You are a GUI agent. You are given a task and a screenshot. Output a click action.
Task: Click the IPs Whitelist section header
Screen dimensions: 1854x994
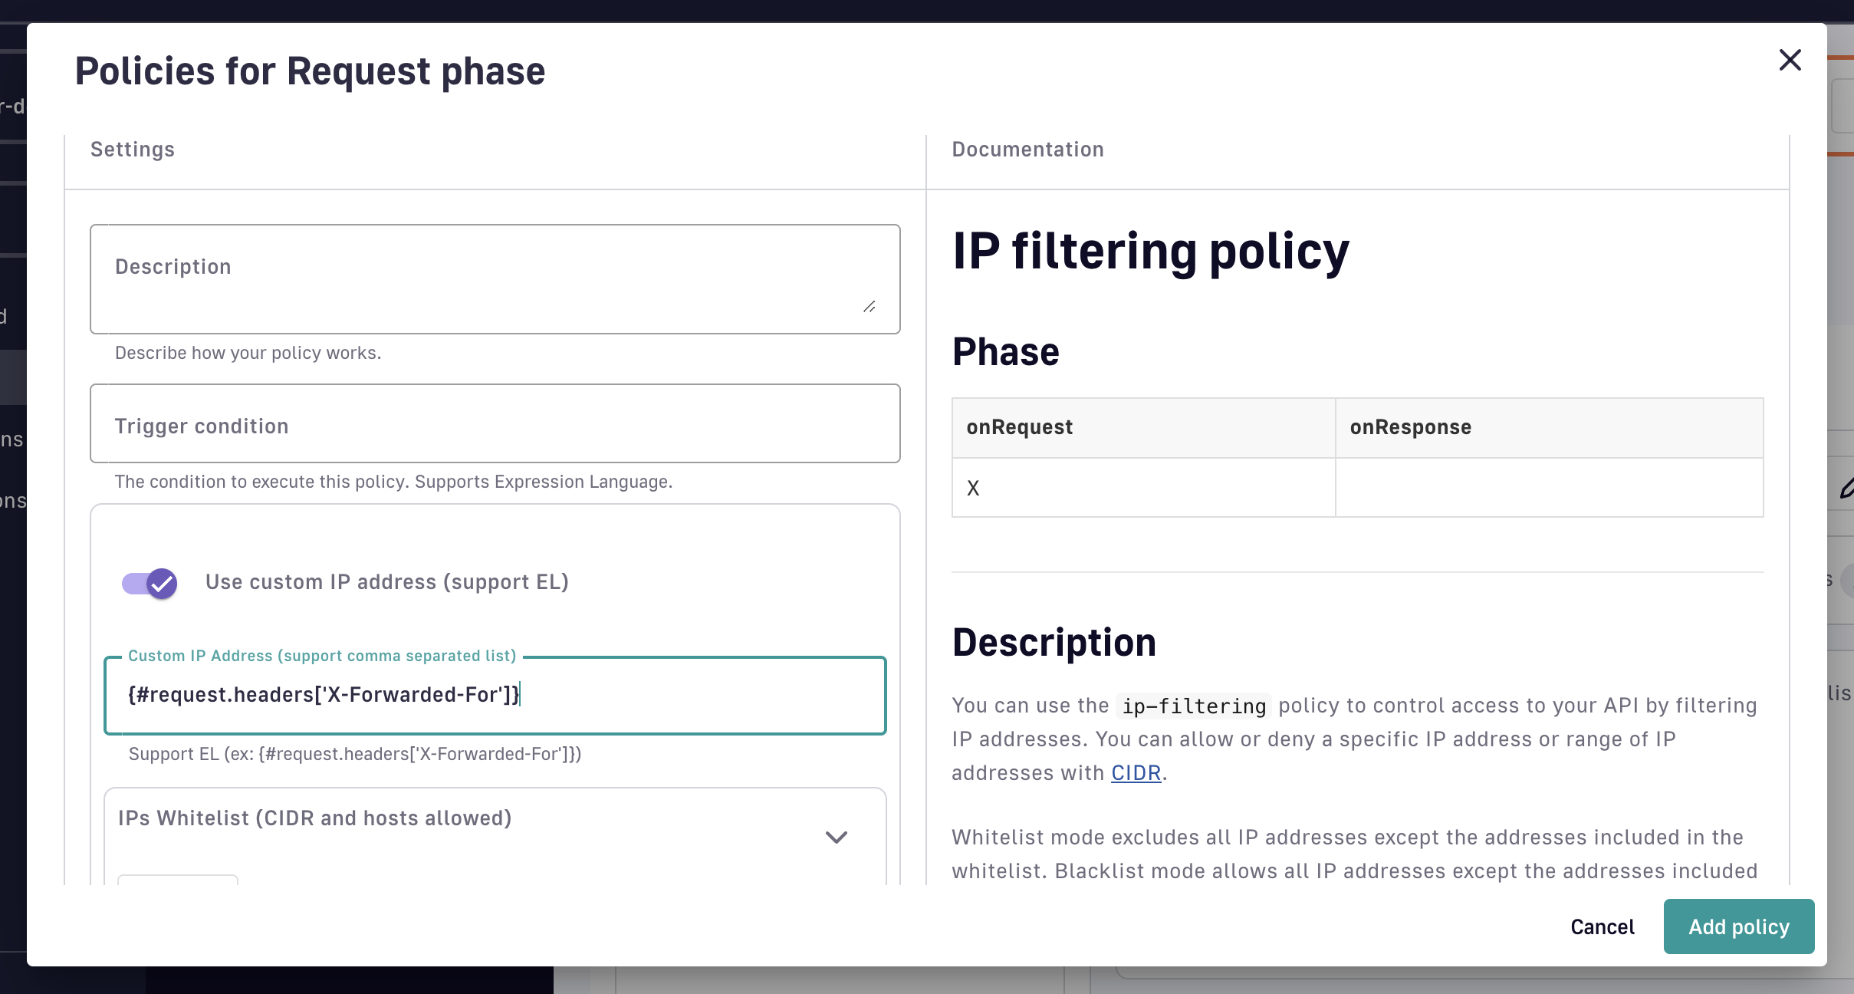[314, 818]
